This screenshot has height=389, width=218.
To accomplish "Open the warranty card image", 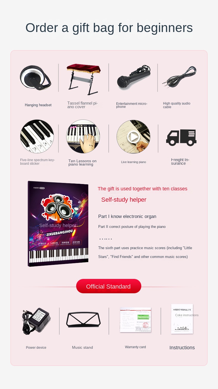I will 135,320.
